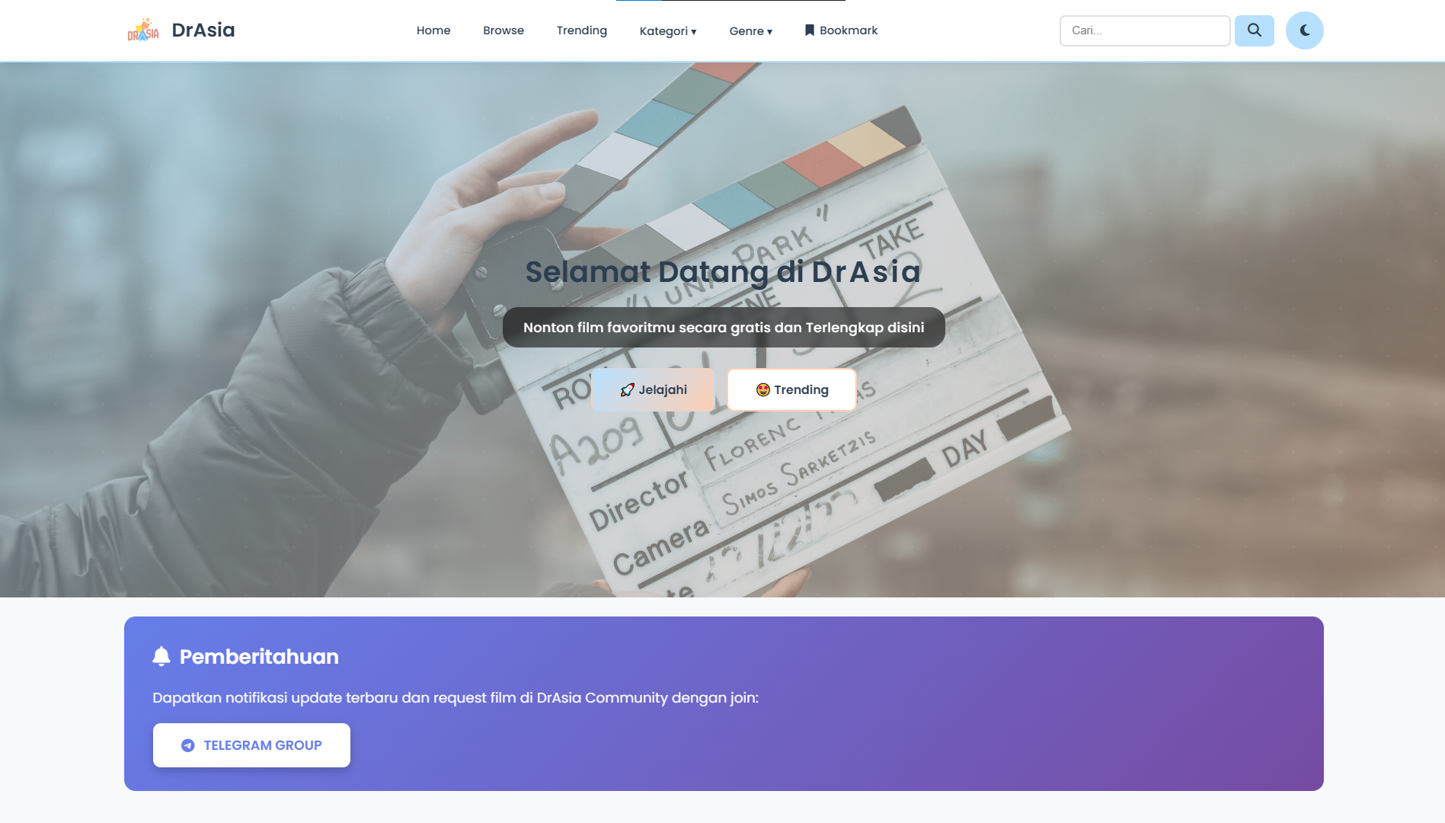
Task: Click the search magnifier button
Action: (x=1254, y=30)
